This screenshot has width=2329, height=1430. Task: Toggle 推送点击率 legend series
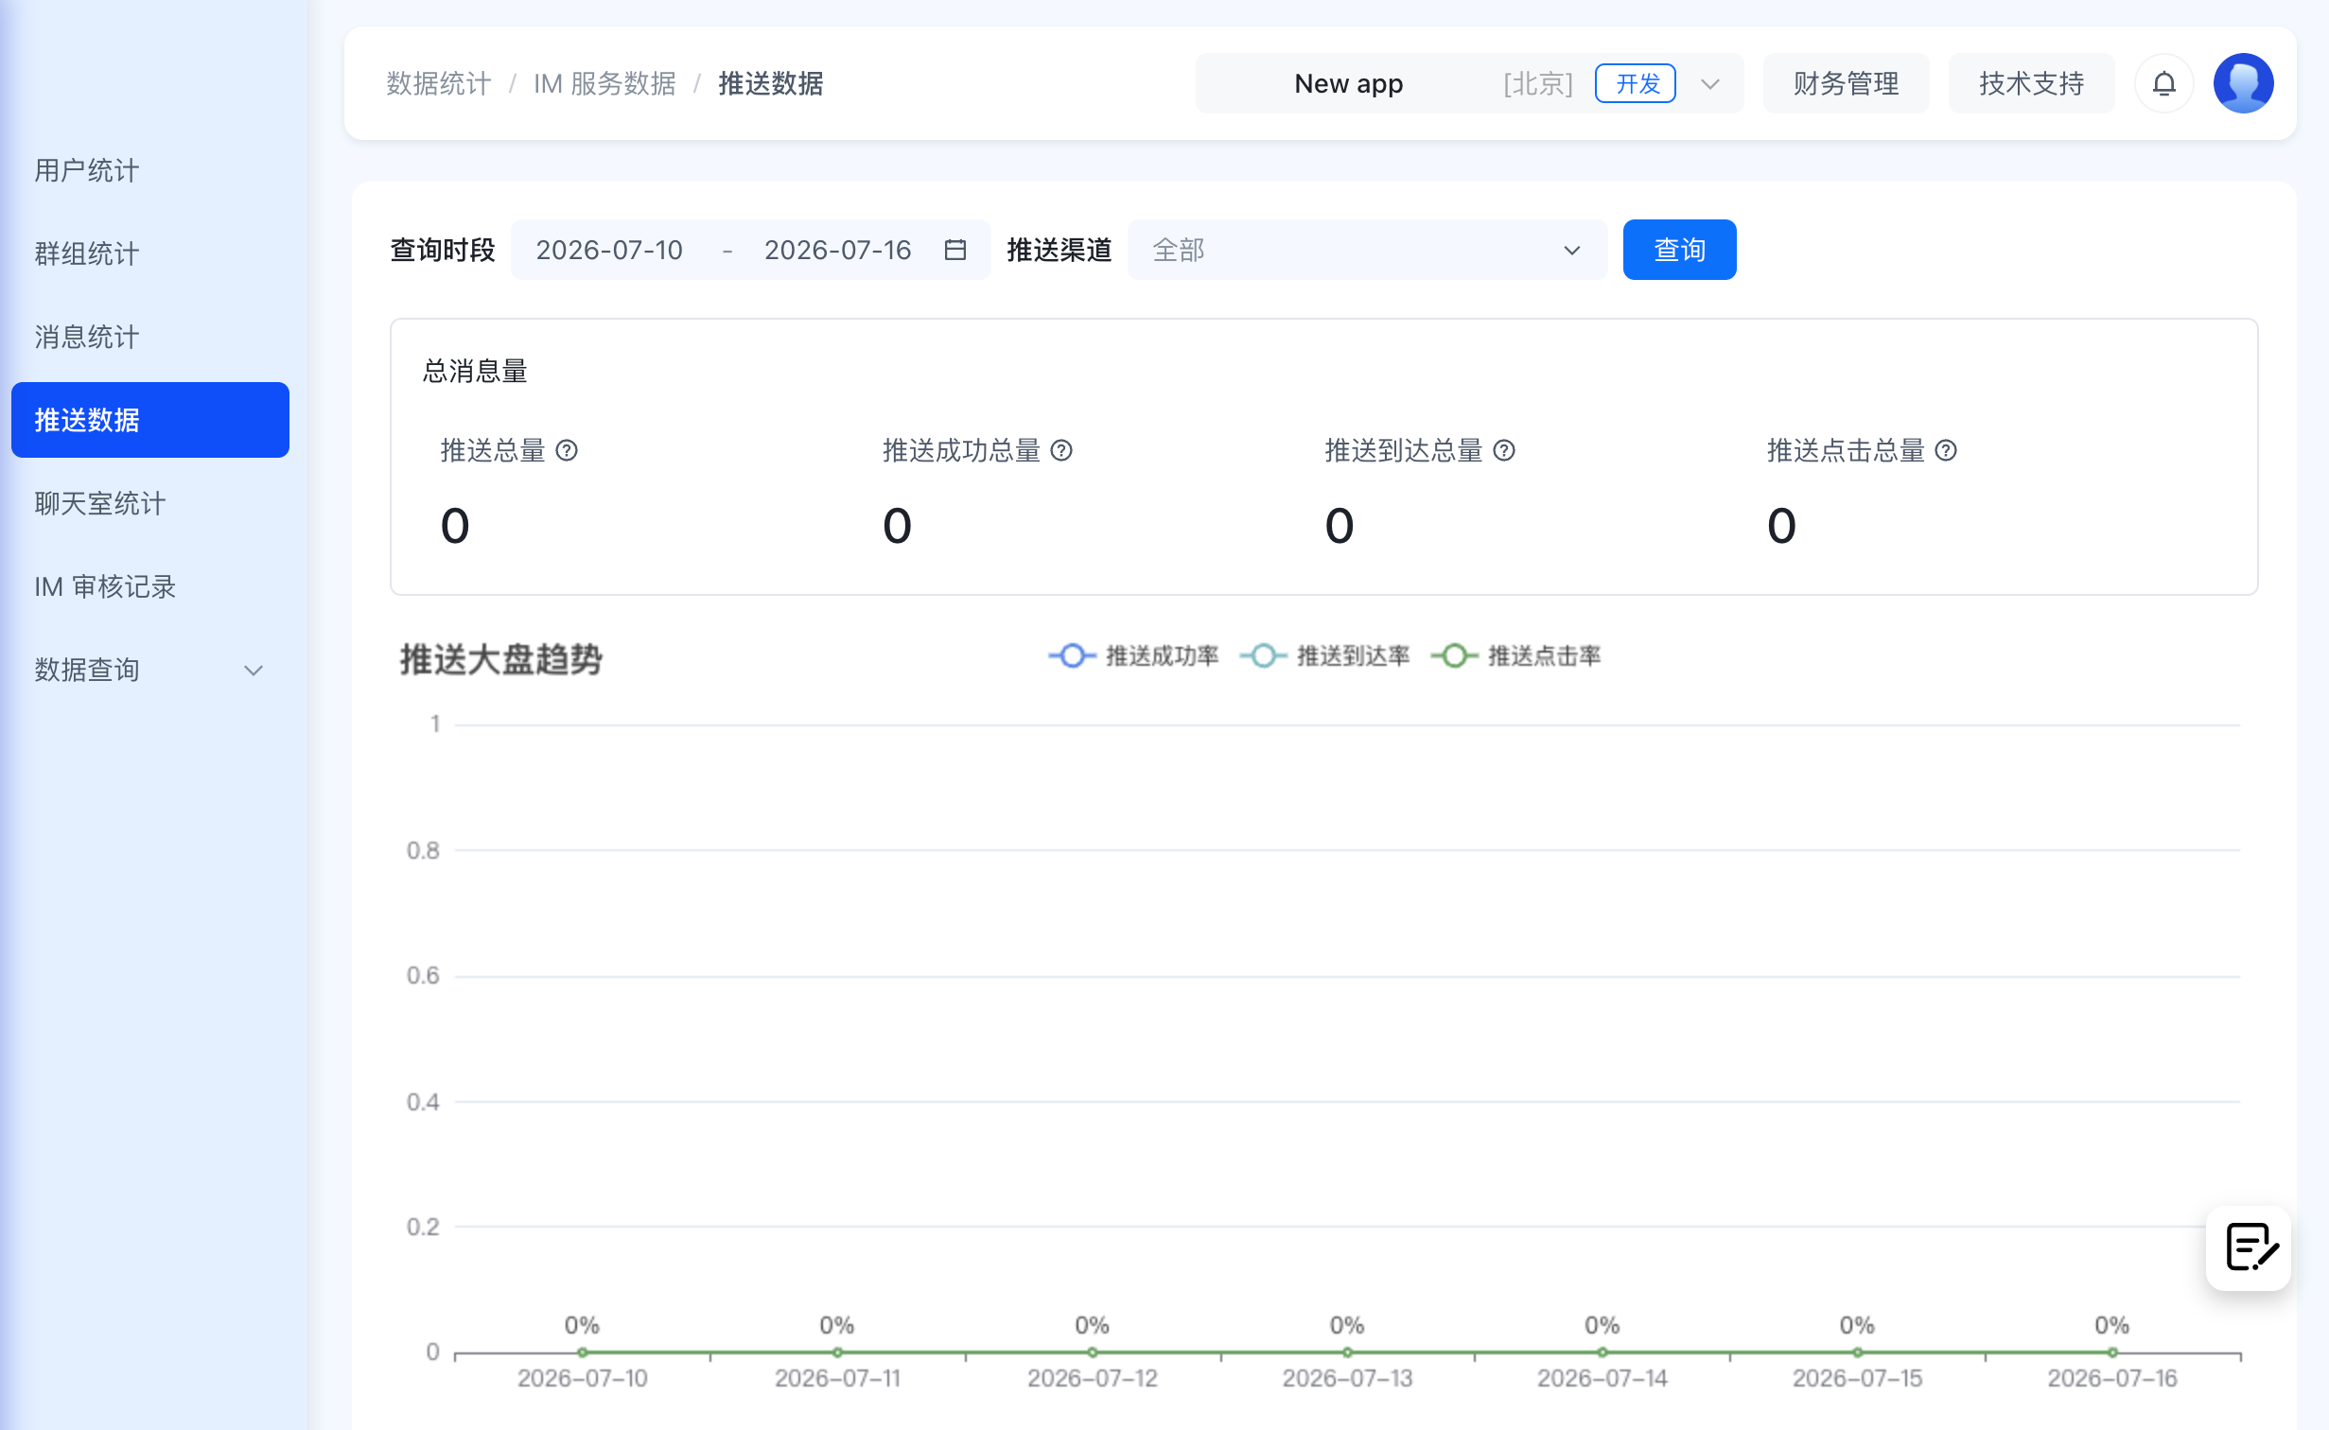(1515, 655)
